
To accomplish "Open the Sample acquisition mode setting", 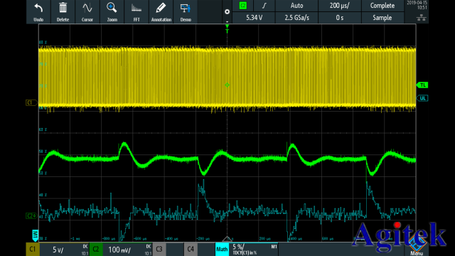I will pyautogui.click(x=382, y=18).
